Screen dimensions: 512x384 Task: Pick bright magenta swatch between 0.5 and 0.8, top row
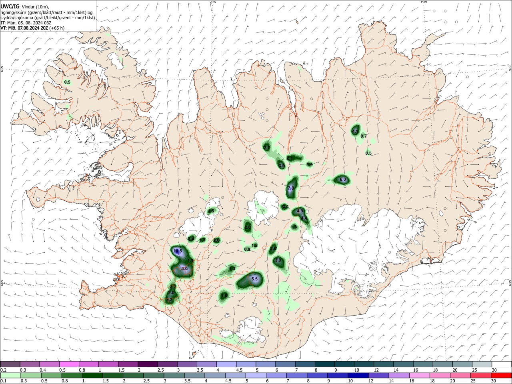click(x=69, y=364)
